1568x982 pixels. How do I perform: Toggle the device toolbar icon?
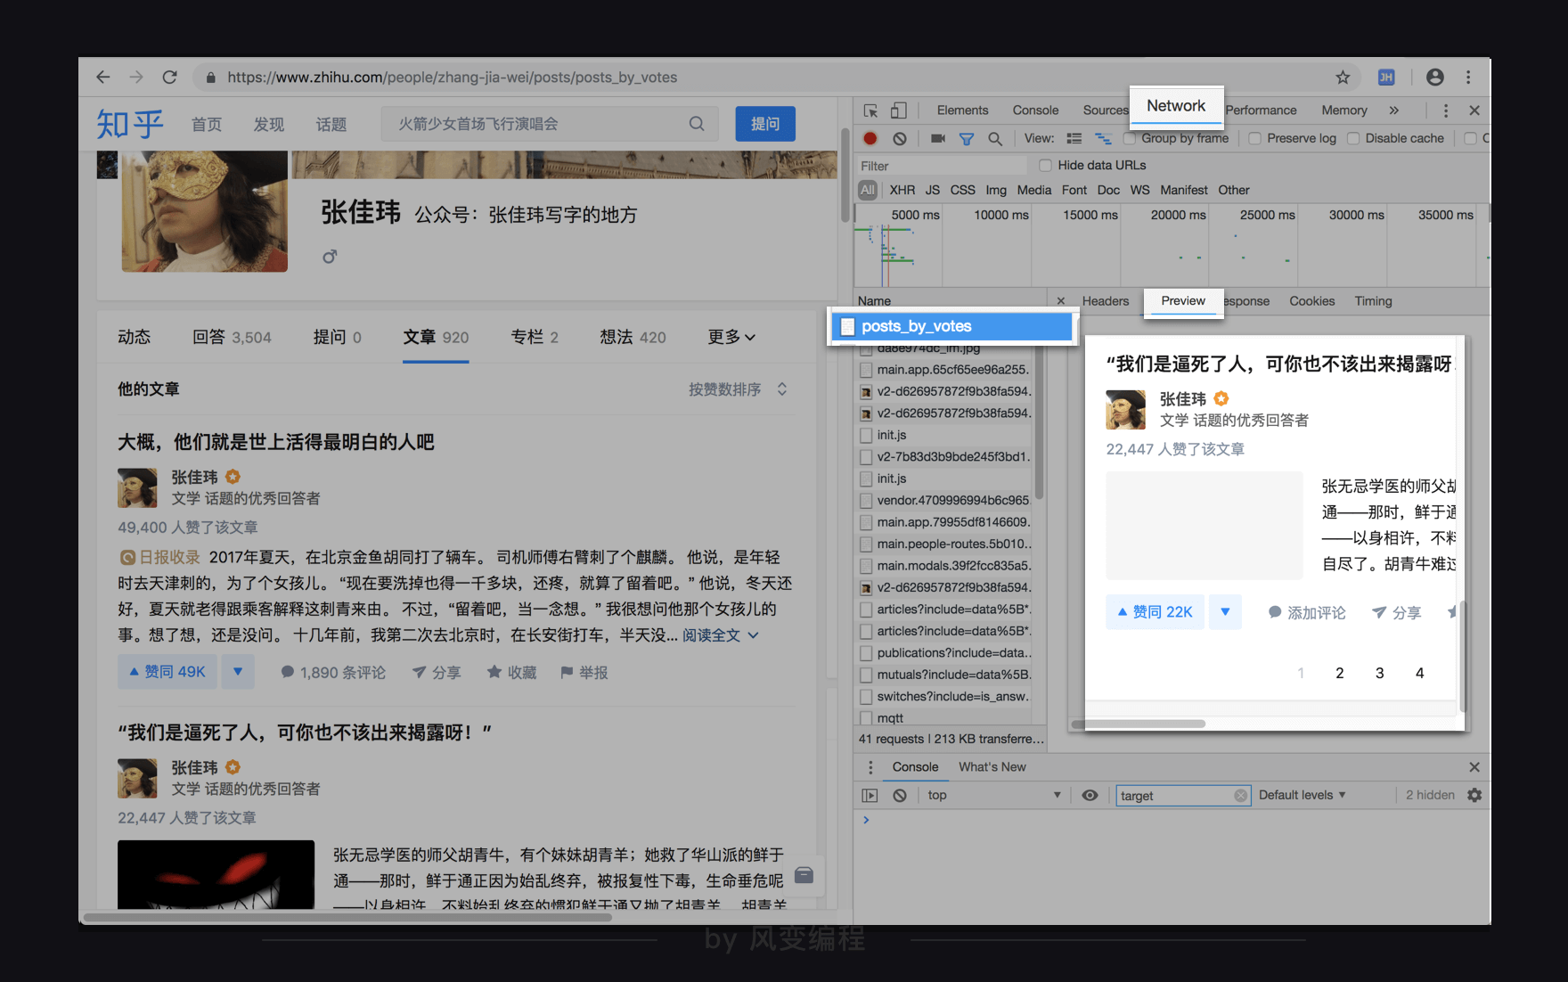point(899,110)
